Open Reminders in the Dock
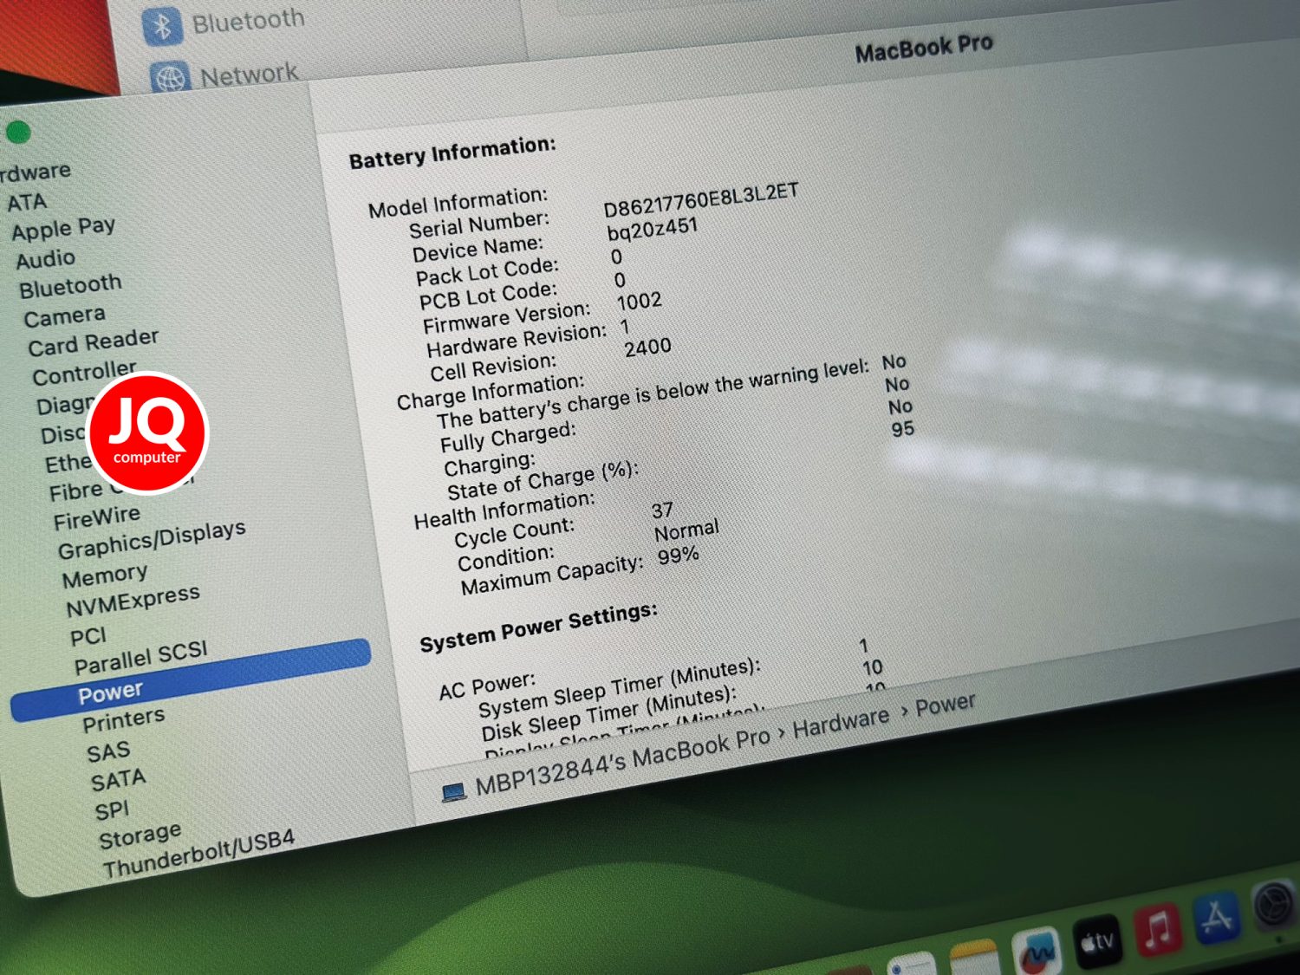The width and height of the screenshot is (1300, 975). pos(913,964)
